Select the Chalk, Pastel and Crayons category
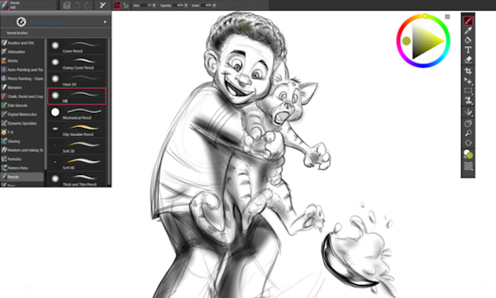Screen dimensions: 496x298 point(22,97)
